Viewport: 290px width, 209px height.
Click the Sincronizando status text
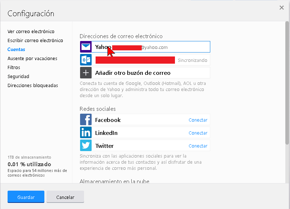pyautogui.click(x=192, y=60)
